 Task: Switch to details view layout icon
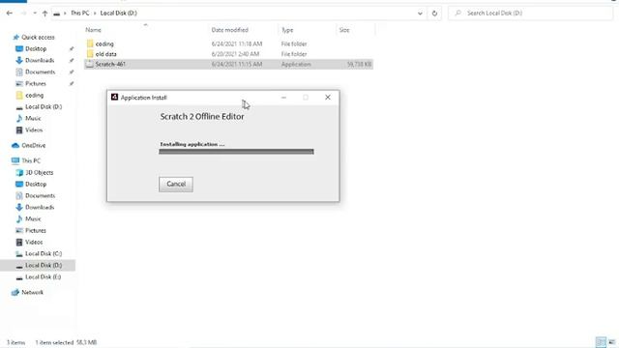point(601,342)
